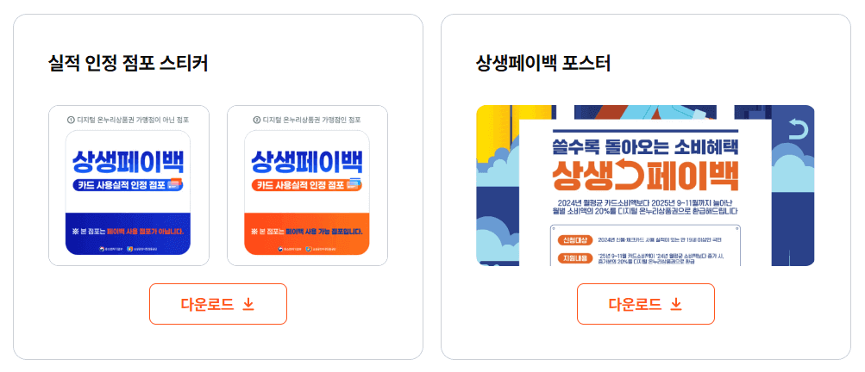Screen dimensions: 865x372
Task: Click the card icon on blue sticker
Action: click(x=175, y=184)
